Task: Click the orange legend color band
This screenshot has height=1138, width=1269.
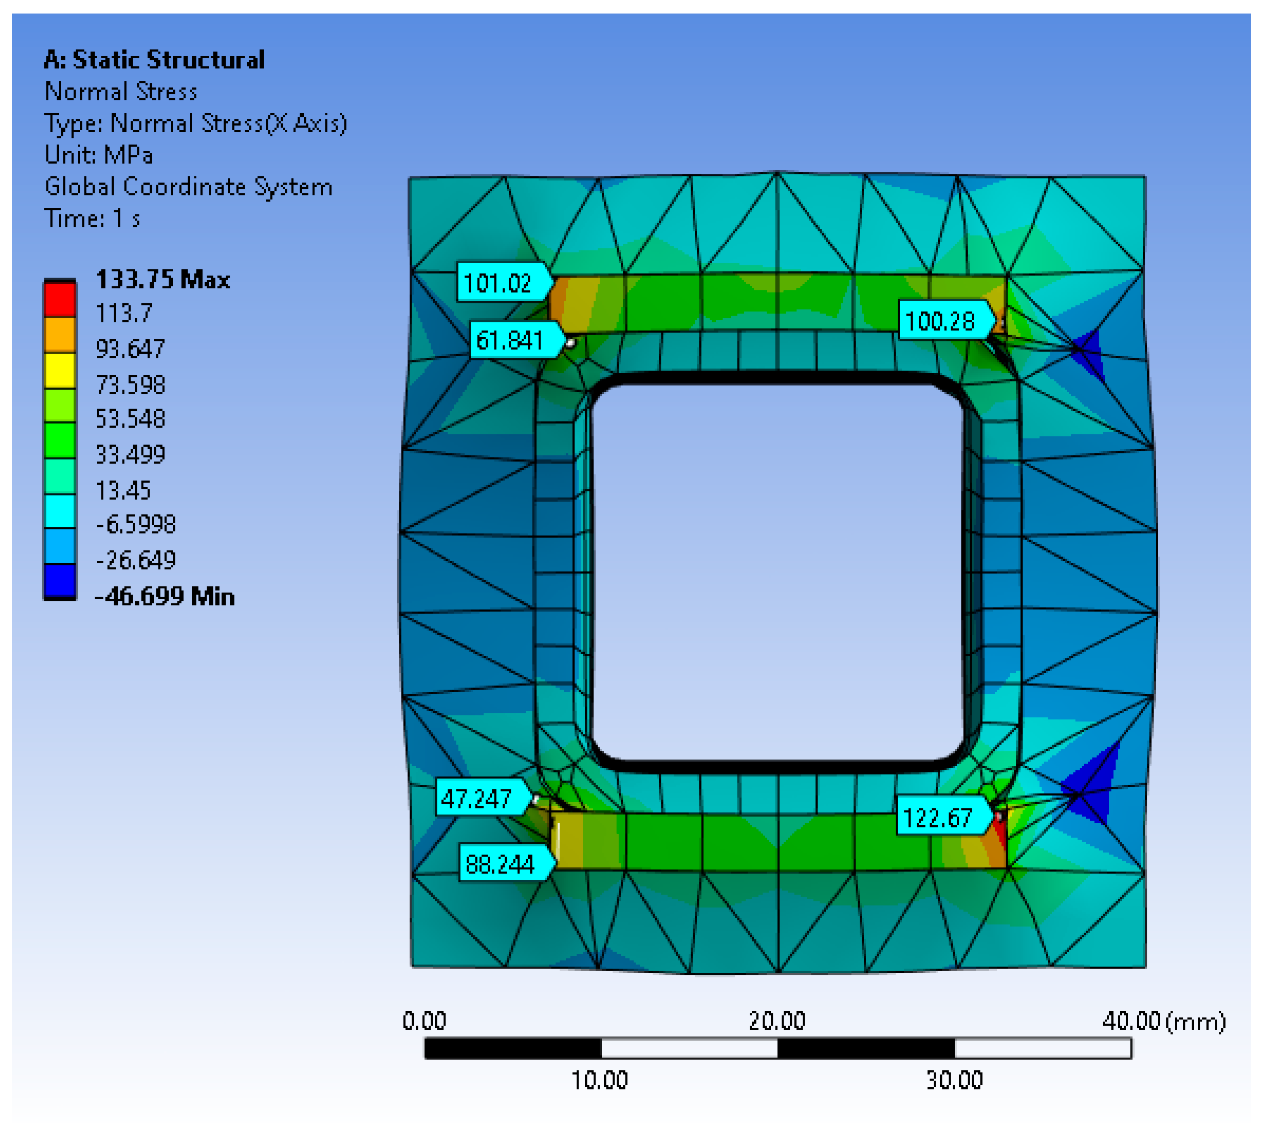Action: click(x=60, y=335)
